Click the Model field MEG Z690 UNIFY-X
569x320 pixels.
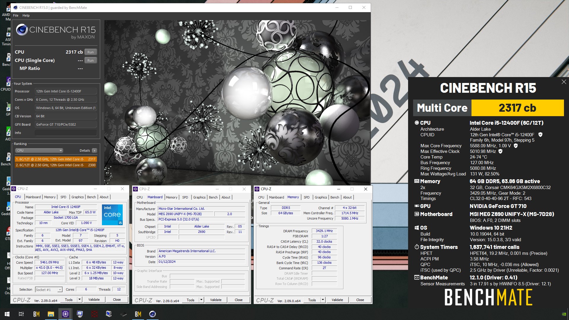click(186, 214)
